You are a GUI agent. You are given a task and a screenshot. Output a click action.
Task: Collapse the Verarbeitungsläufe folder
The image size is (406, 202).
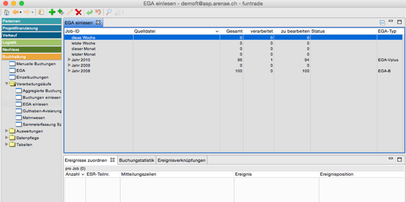pos(7,84)
